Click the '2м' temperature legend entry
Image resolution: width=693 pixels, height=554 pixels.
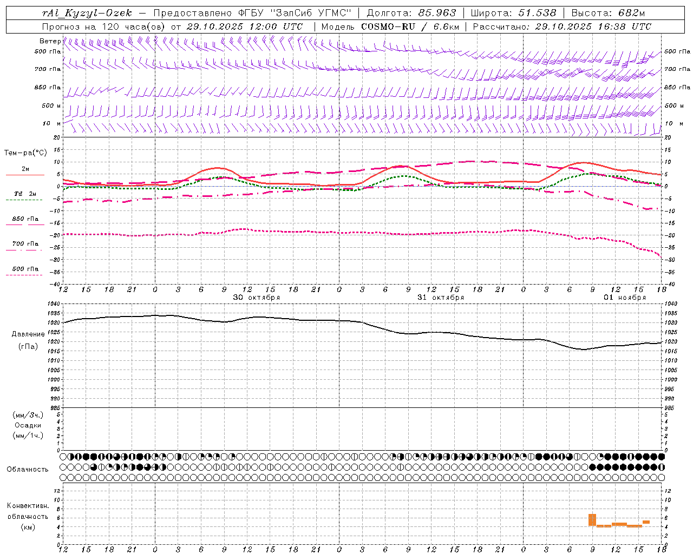point(25,169)
